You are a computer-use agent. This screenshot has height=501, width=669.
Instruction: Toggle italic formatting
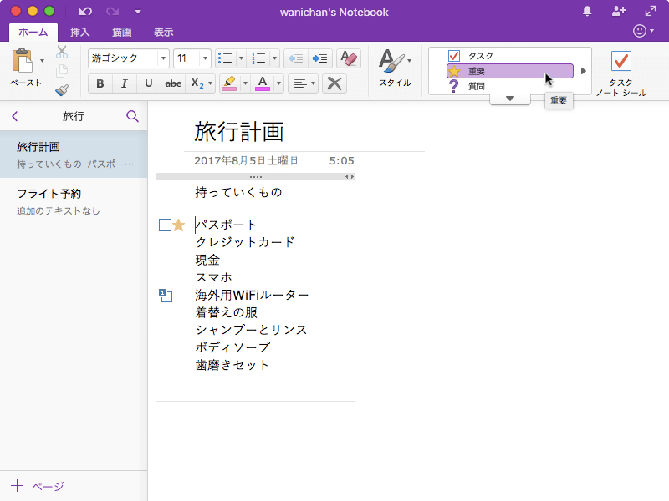point(124,83)
